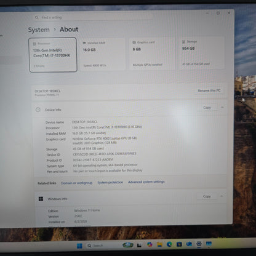Image resolution: width=256 pixels, height=256 pixels.
Task: Open File Explorer from the taskbar
Action: (x=159, y=244)
